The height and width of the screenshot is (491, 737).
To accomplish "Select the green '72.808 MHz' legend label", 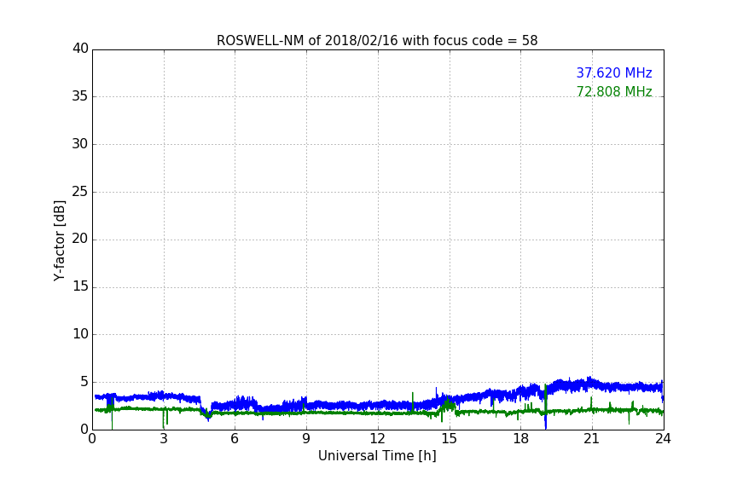I will [614, 91].
